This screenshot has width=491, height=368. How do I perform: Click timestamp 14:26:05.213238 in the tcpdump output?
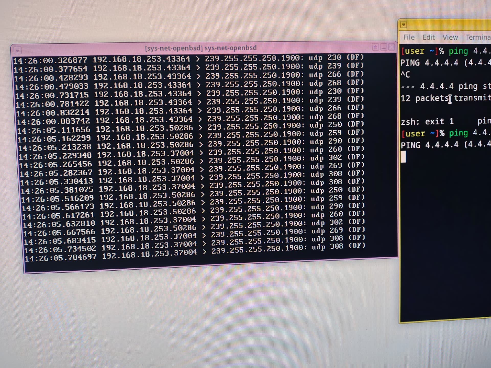(55, 147)
